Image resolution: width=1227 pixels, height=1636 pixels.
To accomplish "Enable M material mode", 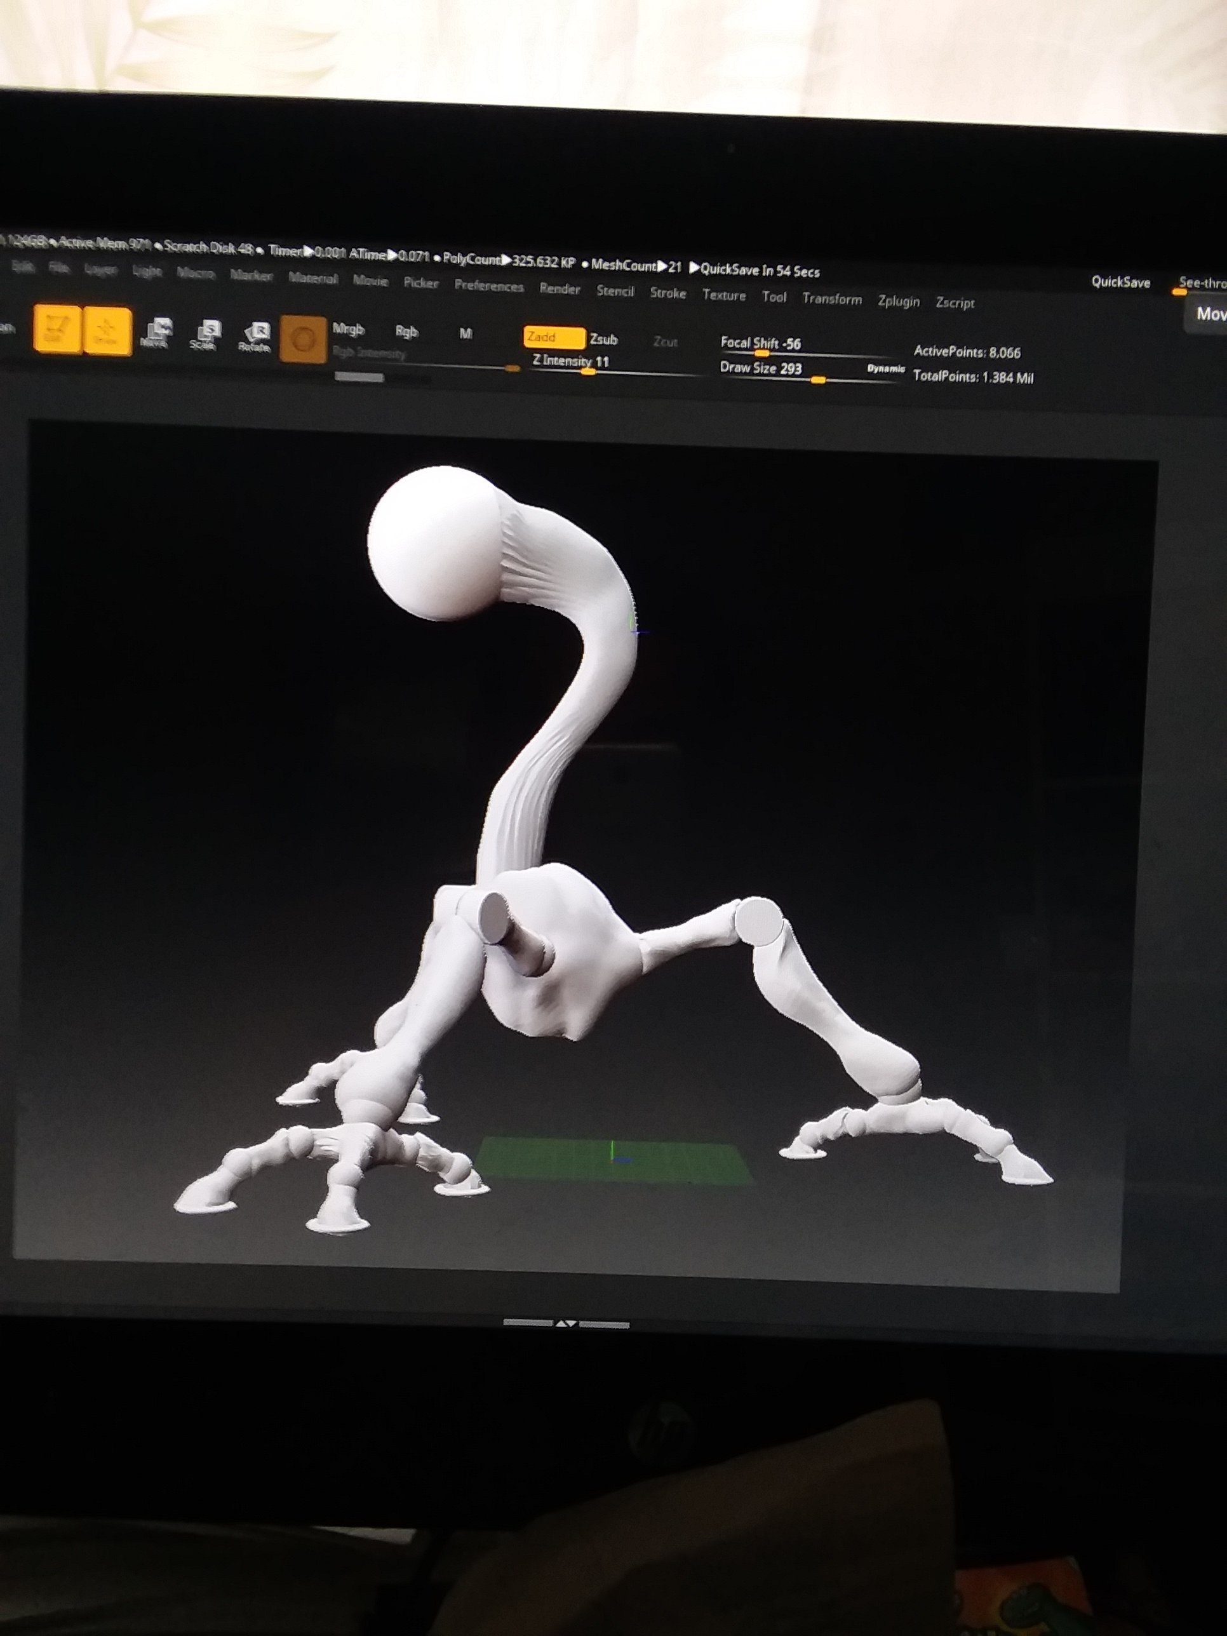I will 466,333.
